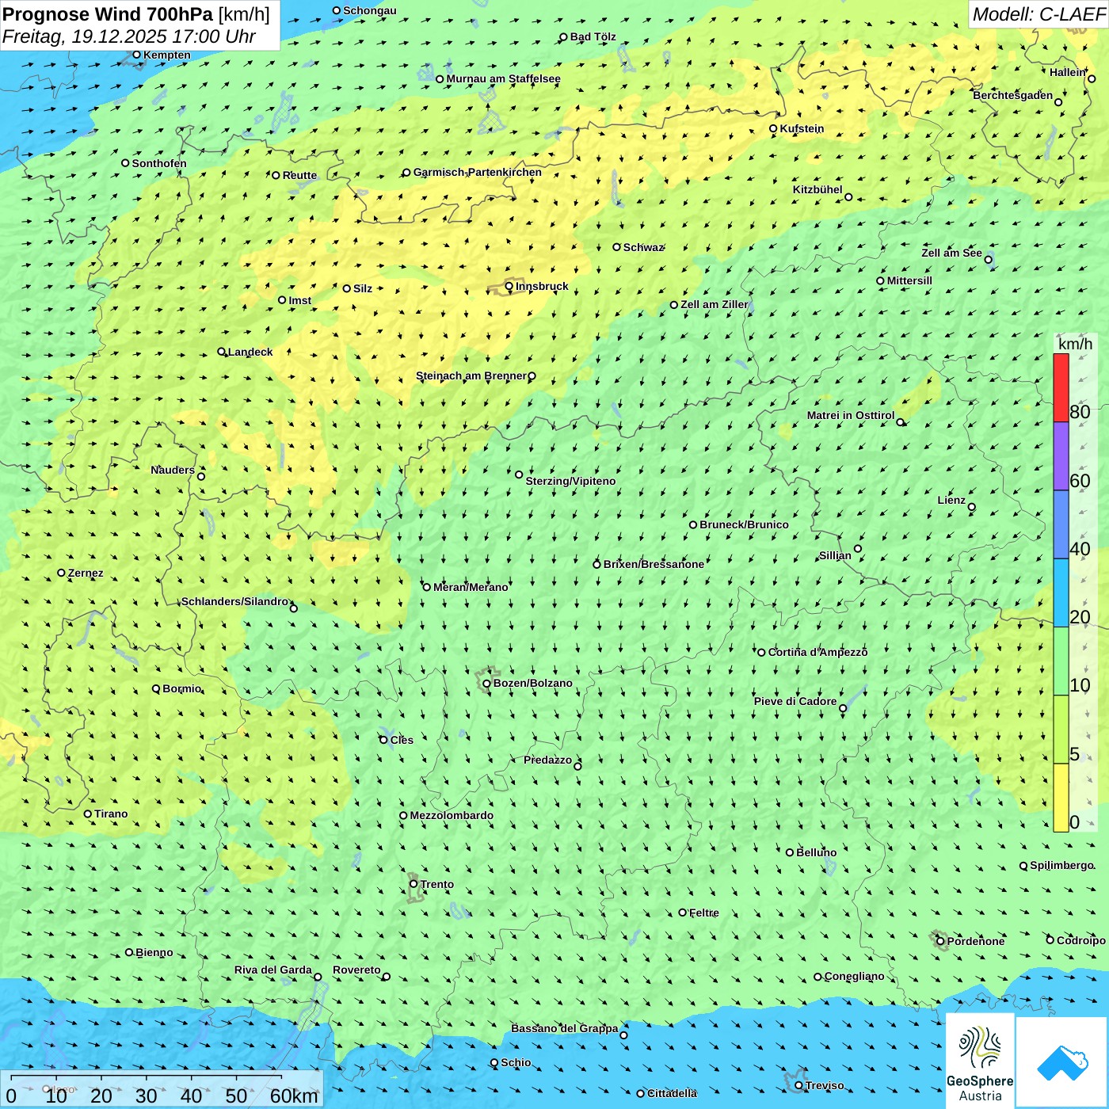Click the Belluno location marker

click(790, 852)
